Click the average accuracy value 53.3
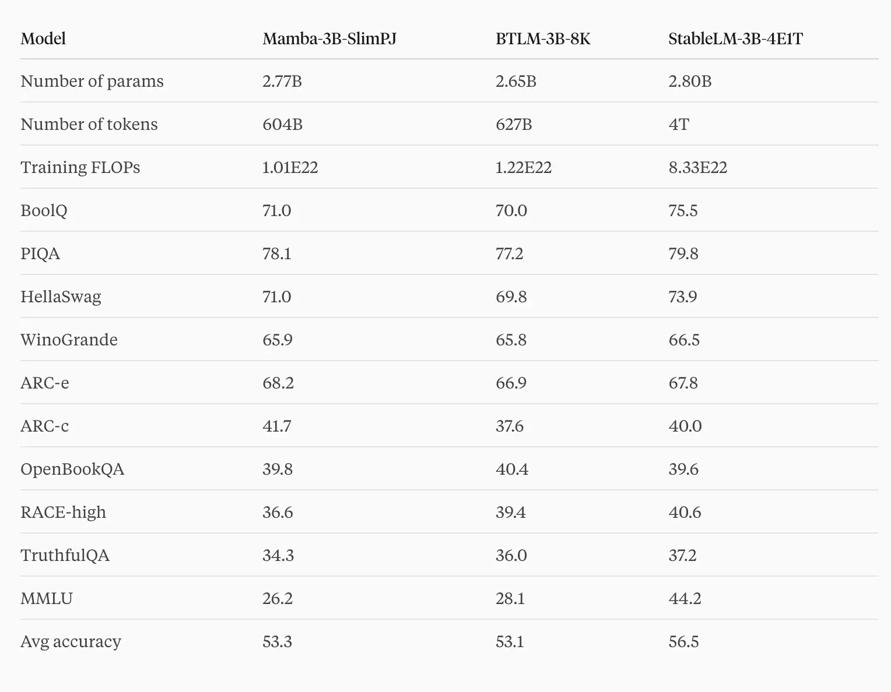Image resolution: width=891 pixels, height=692 pixels. tap(277, 642)
